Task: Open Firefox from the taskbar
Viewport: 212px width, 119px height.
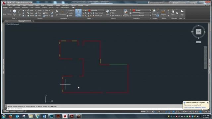Action: click(11, 116)
